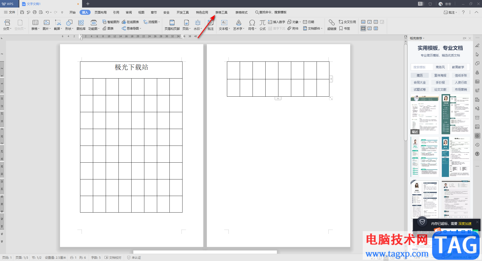Insert a dropdown form field icon
Image resolution: width=482 pixels, height=261 pixels.
pos(376,22)
